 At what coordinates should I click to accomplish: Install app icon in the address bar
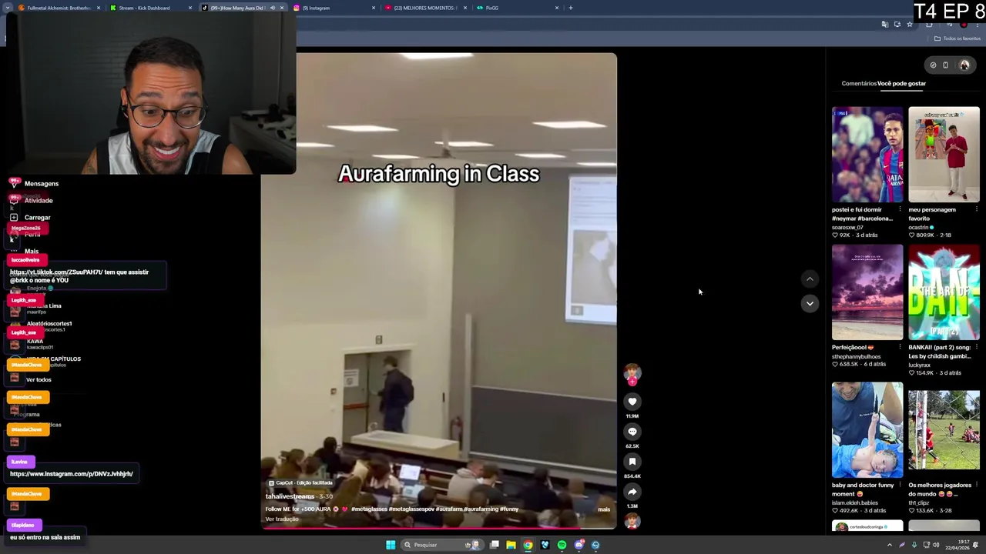(897, 25)
